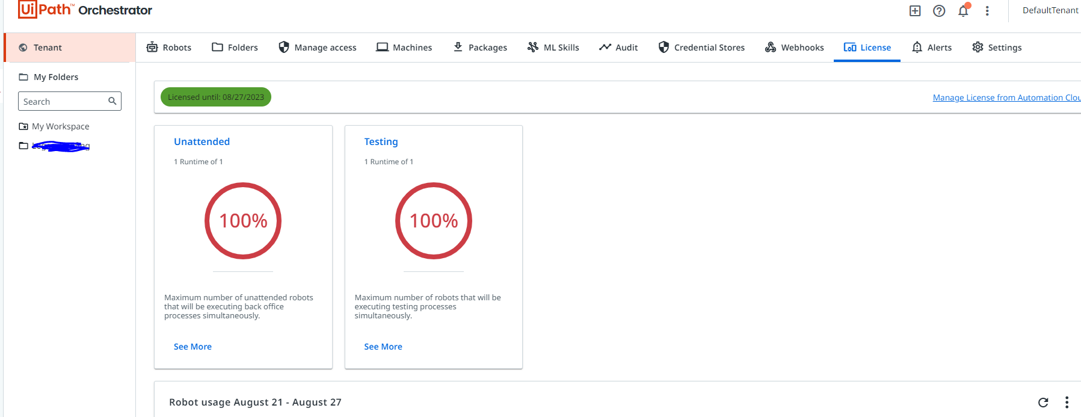Click the Alerts bell icon in tab bar

[x=917, y=47]
